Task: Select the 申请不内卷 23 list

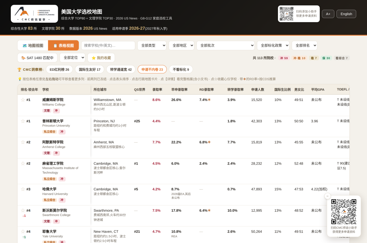Action: (x=152, y=70)
